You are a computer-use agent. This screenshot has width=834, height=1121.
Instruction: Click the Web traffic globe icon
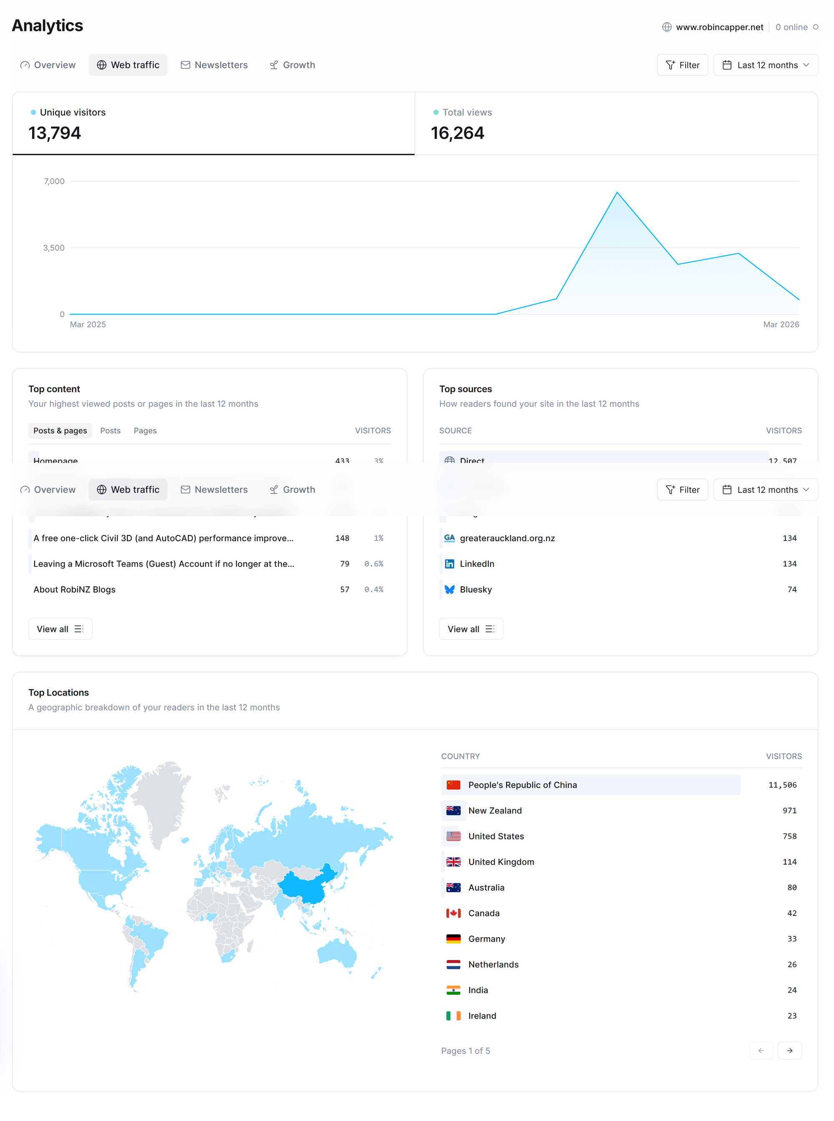point(101,65)
